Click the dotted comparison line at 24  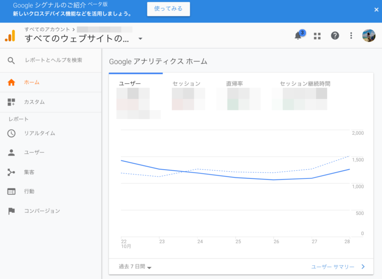click(197, 169)
